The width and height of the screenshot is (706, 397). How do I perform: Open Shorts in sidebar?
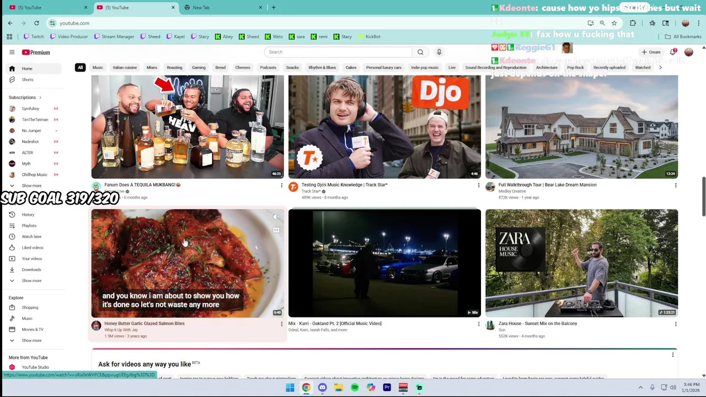pyautogui.click(x=33, y=79)
